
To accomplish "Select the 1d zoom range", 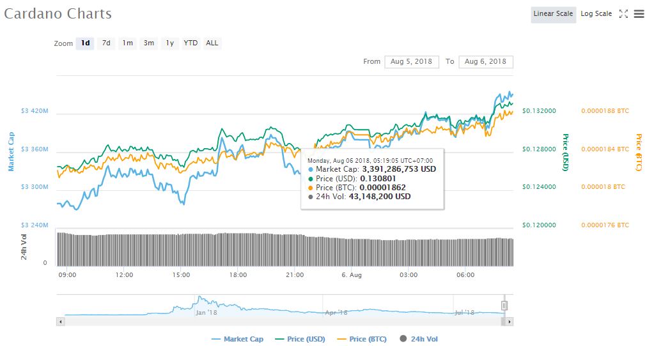I will tap(85, 43).
